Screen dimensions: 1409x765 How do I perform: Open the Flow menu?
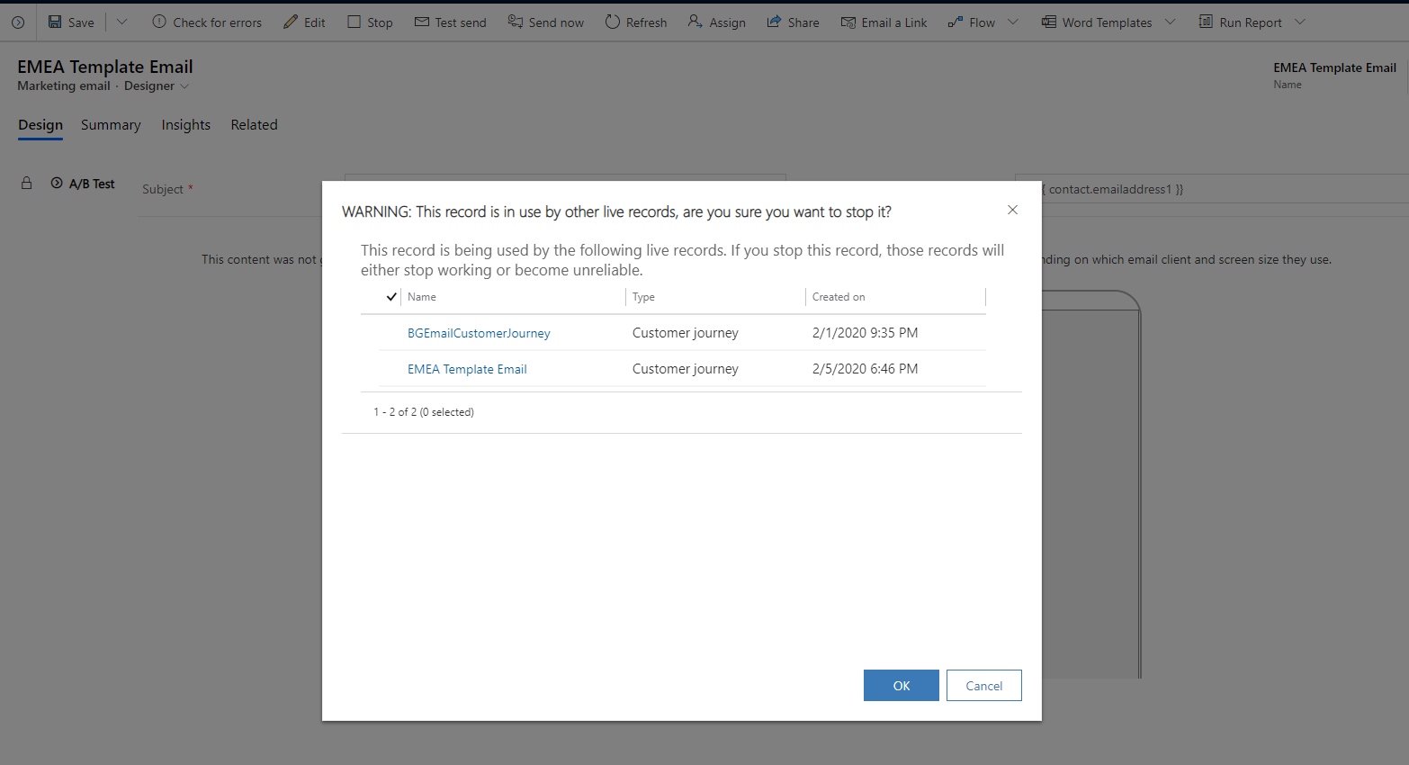(983, 22)
